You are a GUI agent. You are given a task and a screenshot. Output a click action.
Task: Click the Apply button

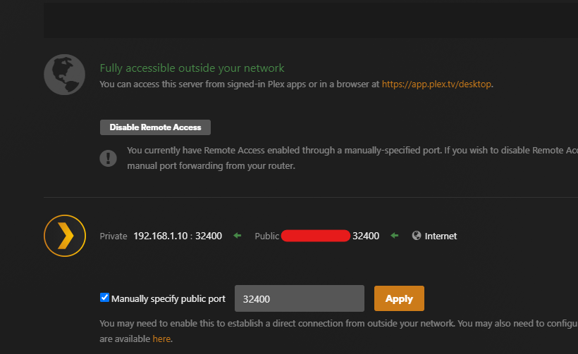point(399,298)
